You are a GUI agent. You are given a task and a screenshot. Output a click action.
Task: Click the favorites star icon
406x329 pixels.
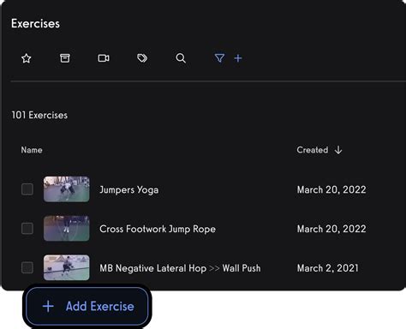[27, 58]
